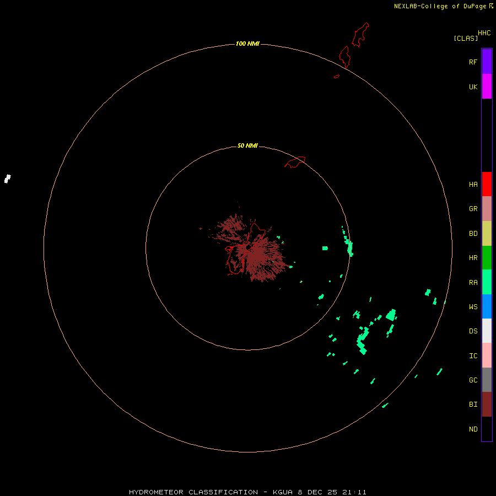Click the WS legend label

pos(473,306)
